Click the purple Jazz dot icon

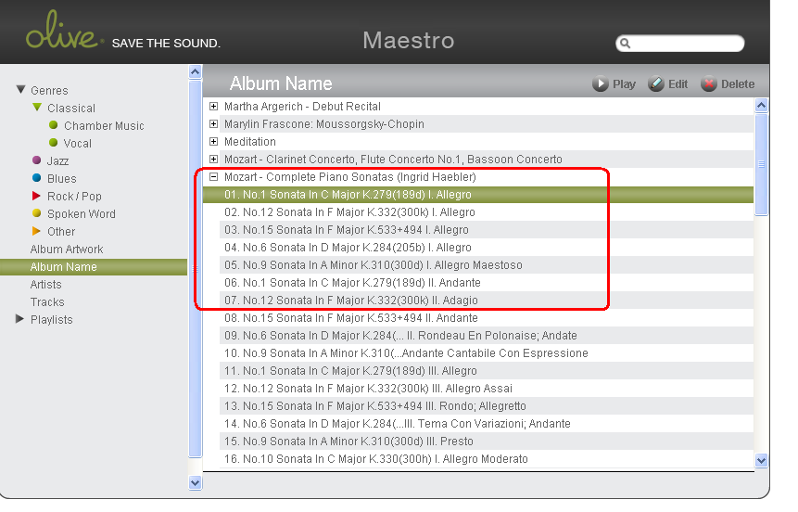[37, 160]
